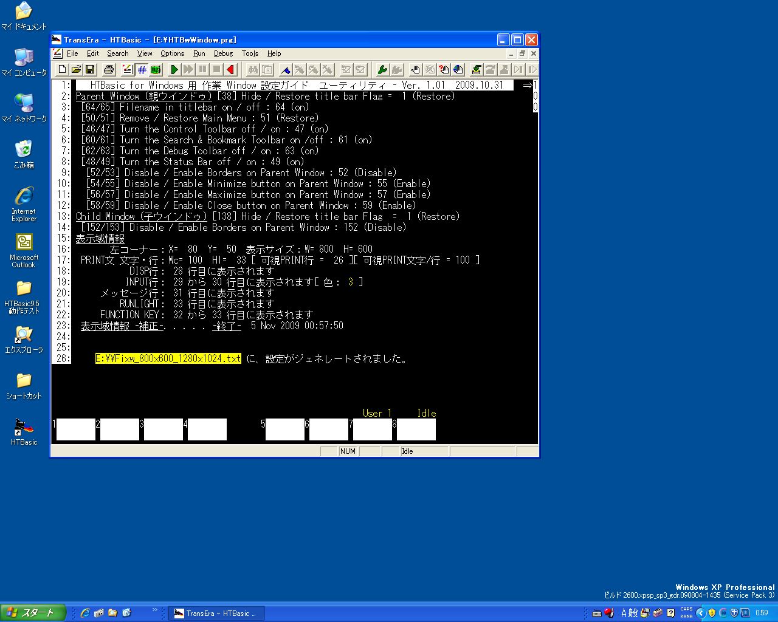
Task: Stop program with the square Stop icon
Action: tap(216, 70)
